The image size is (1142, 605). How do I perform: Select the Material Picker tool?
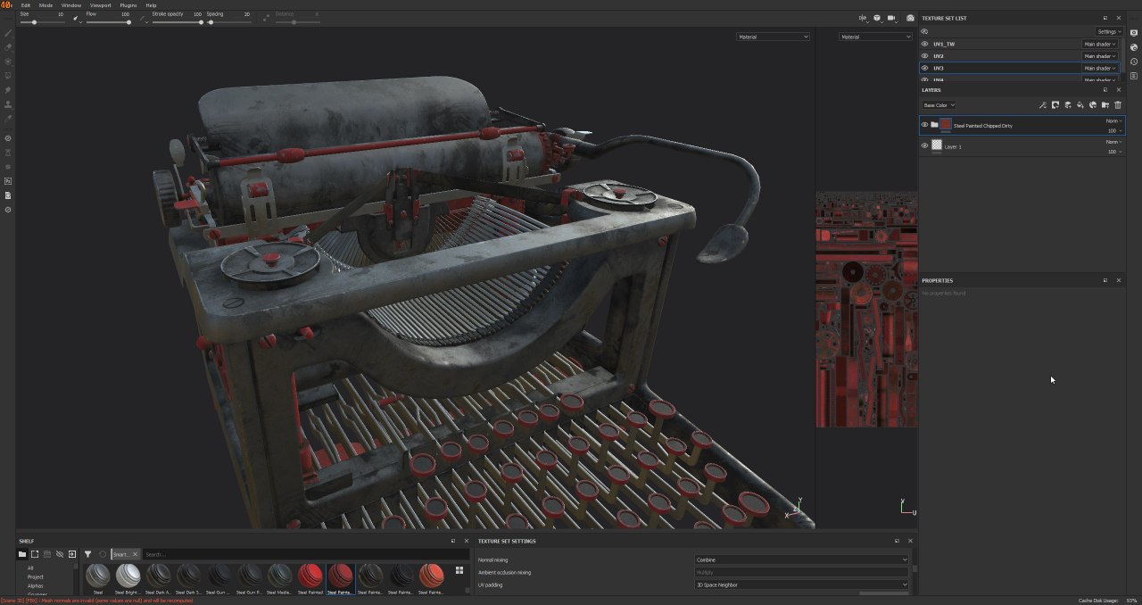(x=8, y=118)
